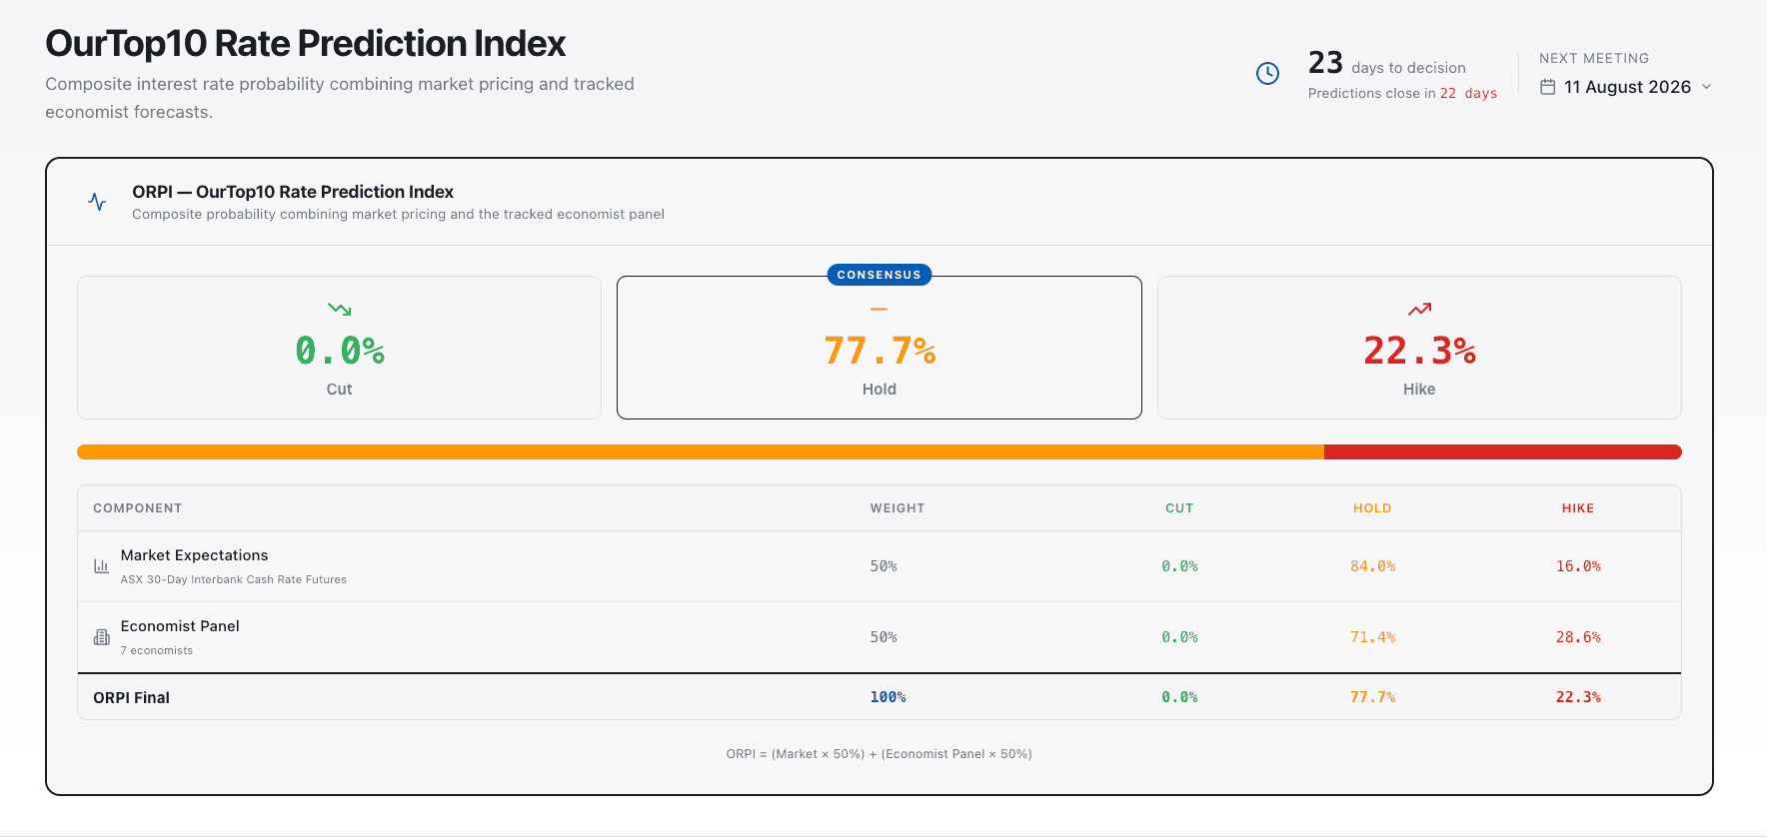Click Predictions close in 22 days text
This screenshot has width=1767, height=840.
pyautogui.click(x=1402, y=93)
